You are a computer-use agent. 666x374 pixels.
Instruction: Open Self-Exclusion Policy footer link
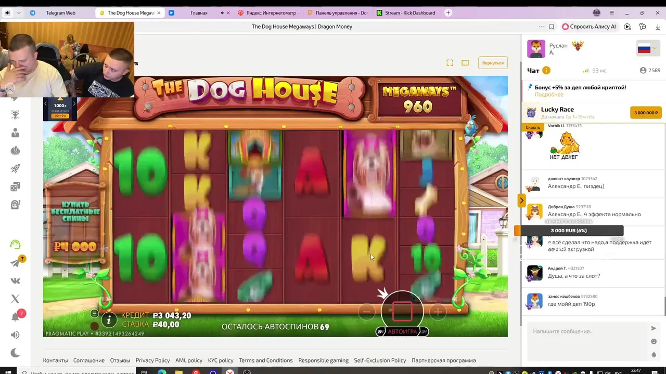point(380,360)
